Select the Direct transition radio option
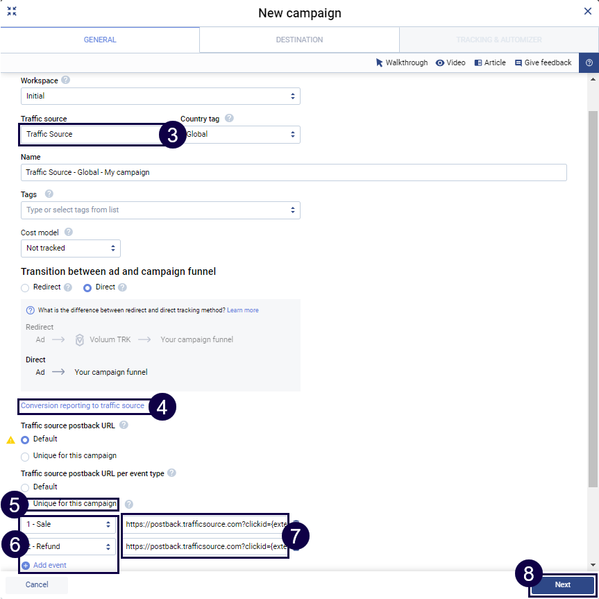This screenshot has height=599, width=599. (88, 287)
